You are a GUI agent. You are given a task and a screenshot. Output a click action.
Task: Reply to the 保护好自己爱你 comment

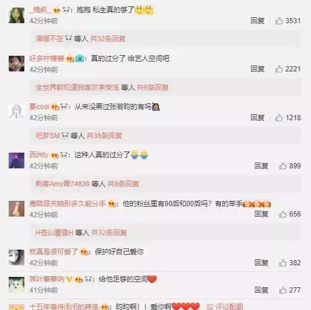[x=261, y=263]
